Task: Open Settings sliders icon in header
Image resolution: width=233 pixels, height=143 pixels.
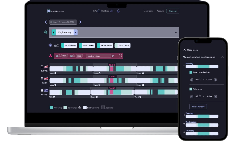Action: click(x=111, y=11)
